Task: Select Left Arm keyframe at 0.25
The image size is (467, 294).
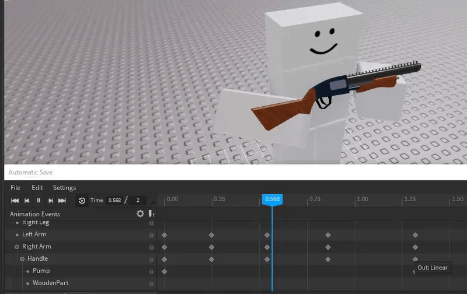Action: point(211,235)
